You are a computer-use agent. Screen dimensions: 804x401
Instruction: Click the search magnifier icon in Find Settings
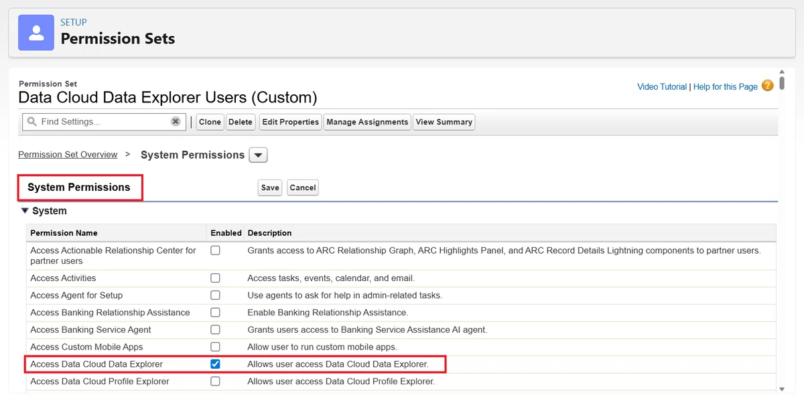click(x=32, y=122)
